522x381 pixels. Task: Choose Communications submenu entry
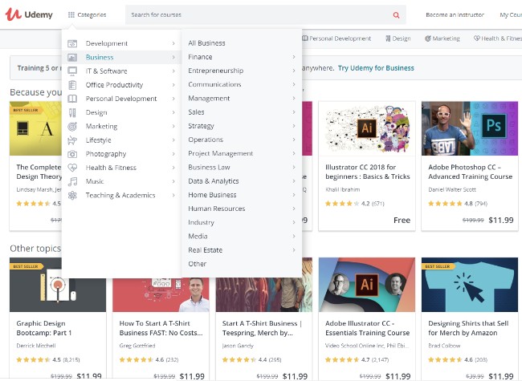[242, 85]
